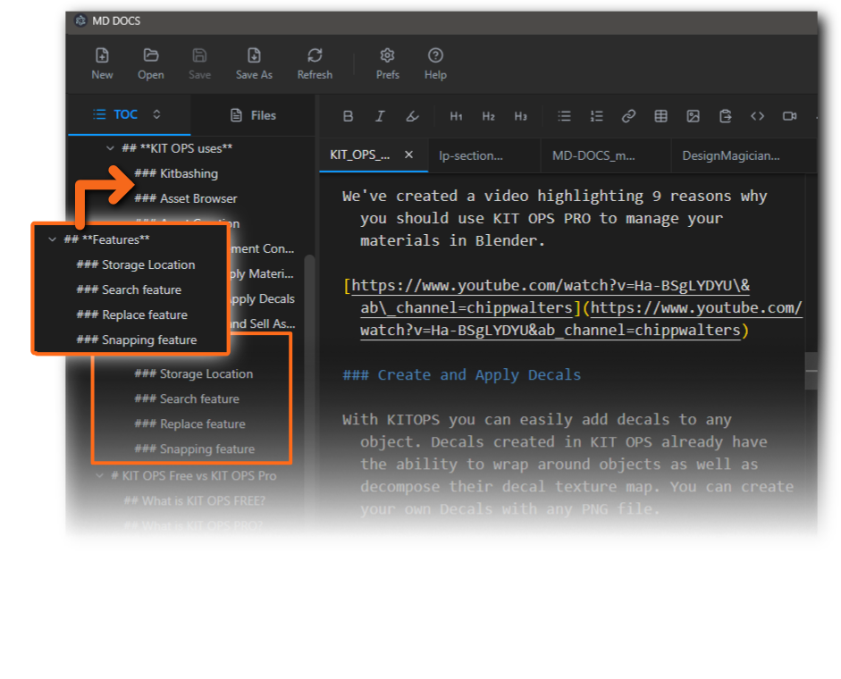Collapse KIT OPS Free vs KIT OPS Pro

click(99, 475)
